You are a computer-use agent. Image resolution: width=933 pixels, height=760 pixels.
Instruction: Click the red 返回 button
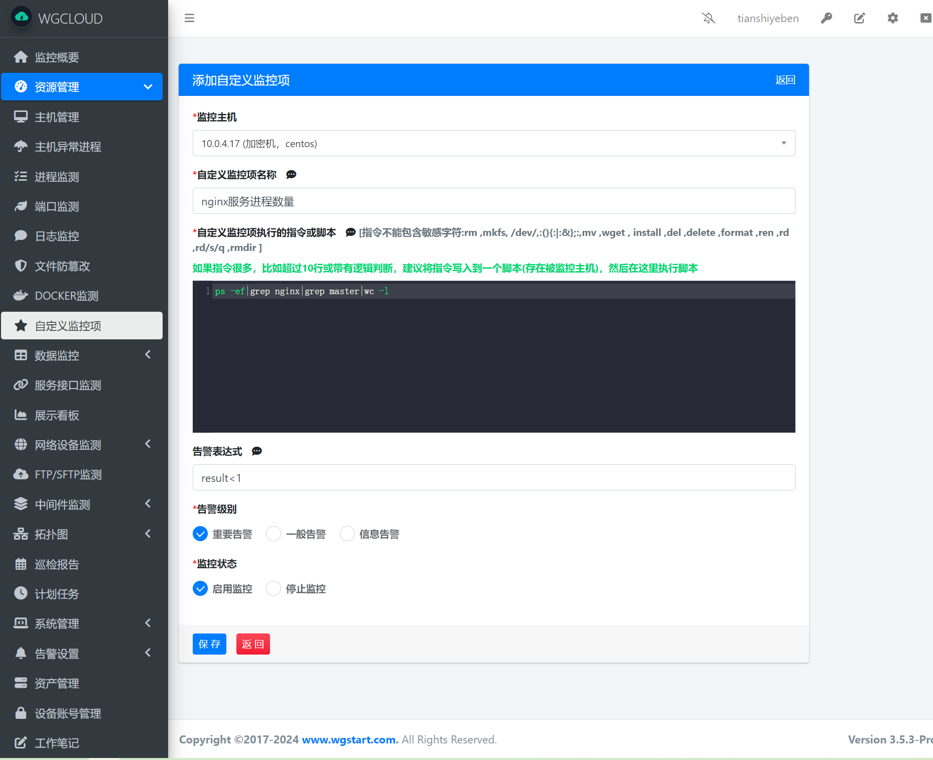(253, 644)
